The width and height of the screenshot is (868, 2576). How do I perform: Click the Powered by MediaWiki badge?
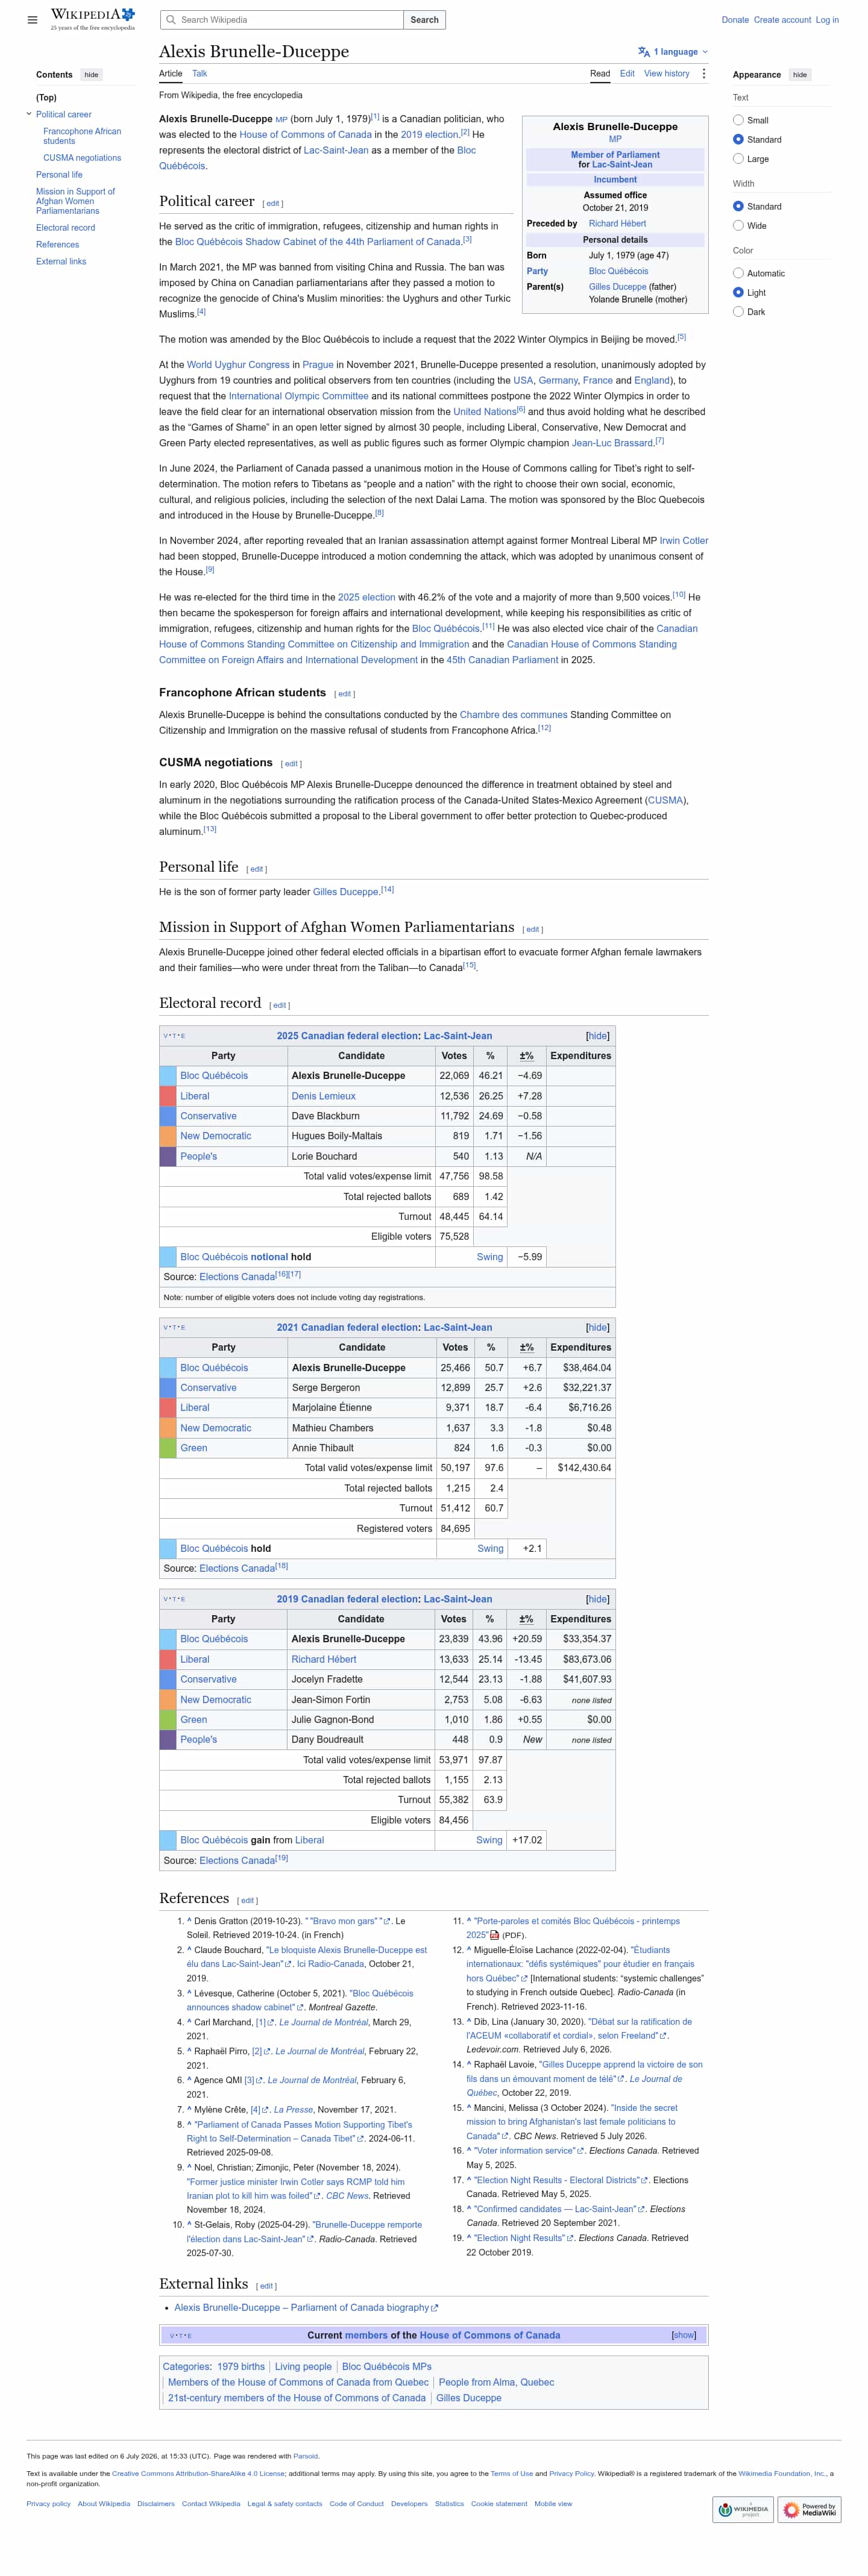(x=809, y=2509)
